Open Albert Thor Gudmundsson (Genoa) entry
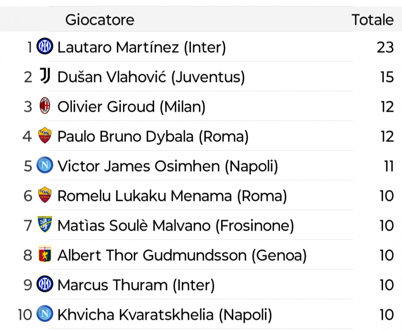Image resolution: width=402 pixels, height=331 pixels. point(182,256)
